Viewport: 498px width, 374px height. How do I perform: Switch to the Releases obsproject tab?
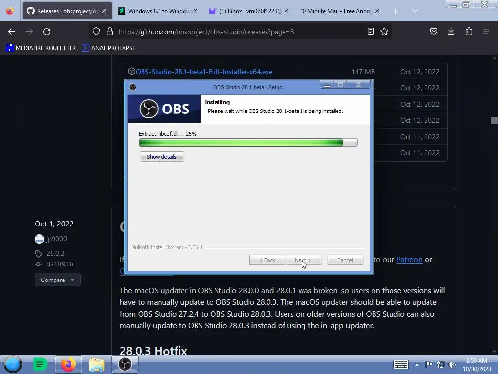(67, 11)
